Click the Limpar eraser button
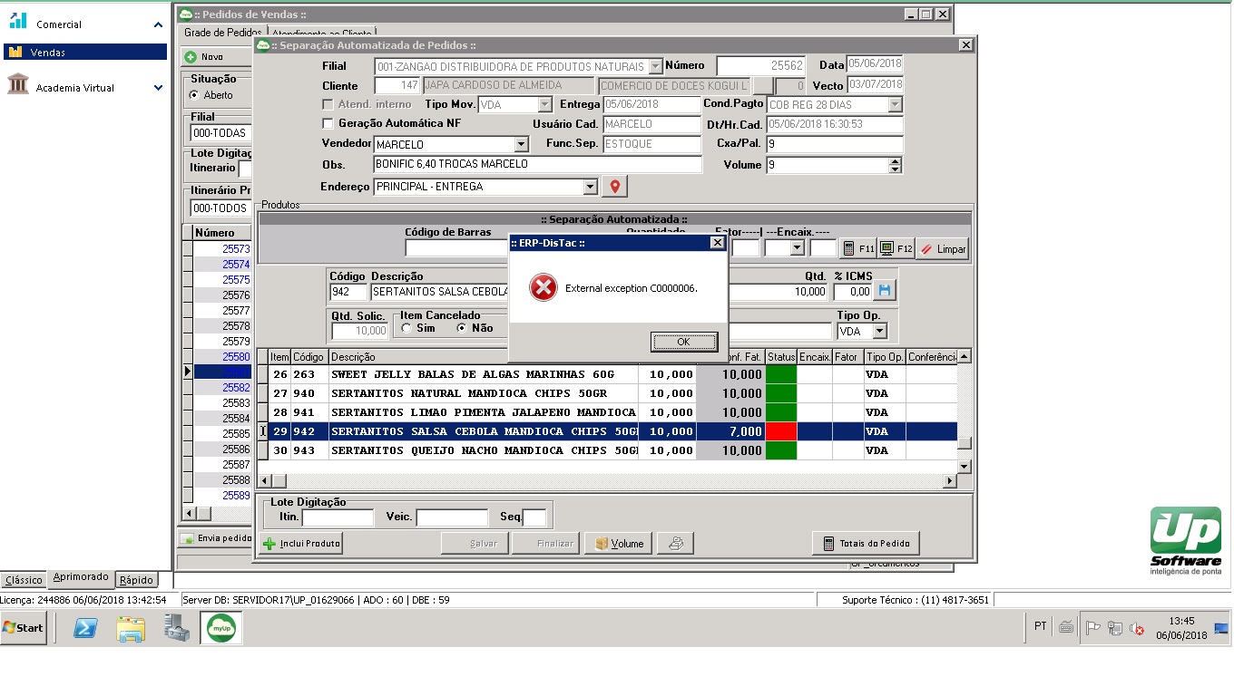1234x696 pixels. coord(942,248)
